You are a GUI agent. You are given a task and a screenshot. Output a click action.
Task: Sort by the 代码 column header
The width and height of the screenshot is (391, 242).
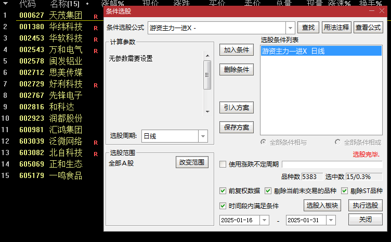pyautogui.click(x=28, y=4)
